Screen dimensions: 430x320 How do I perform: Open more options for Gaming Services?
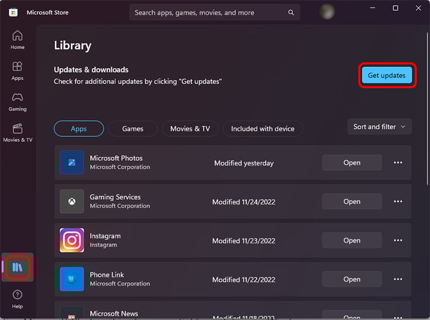(x=398, y=202)
